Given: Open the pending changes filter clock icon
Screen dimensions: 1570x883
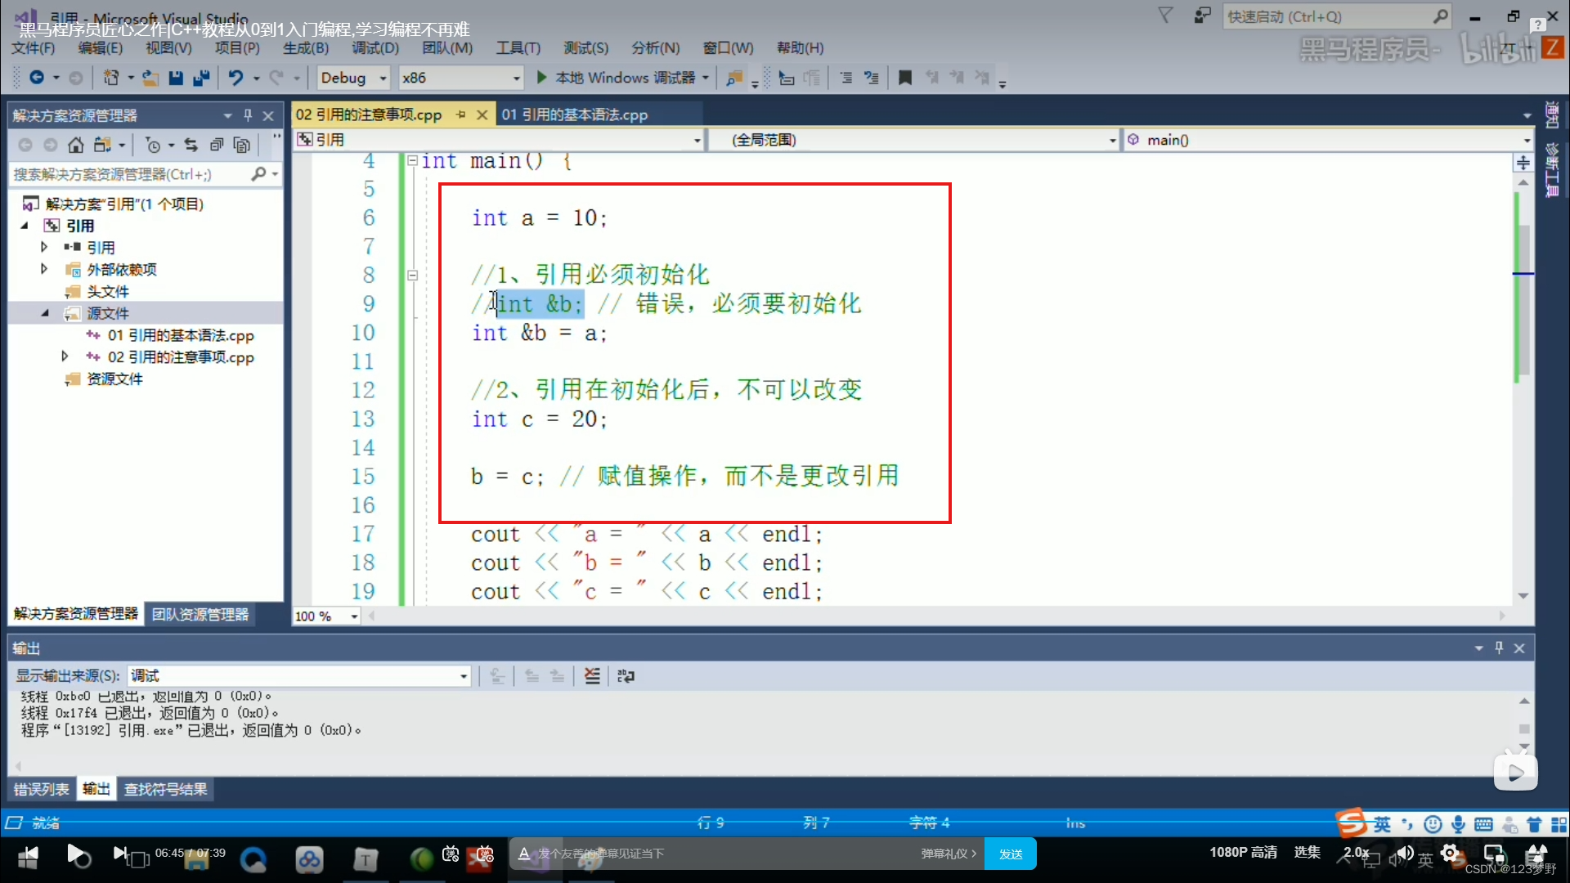Looking at the screenshot, I should [153, 145].
